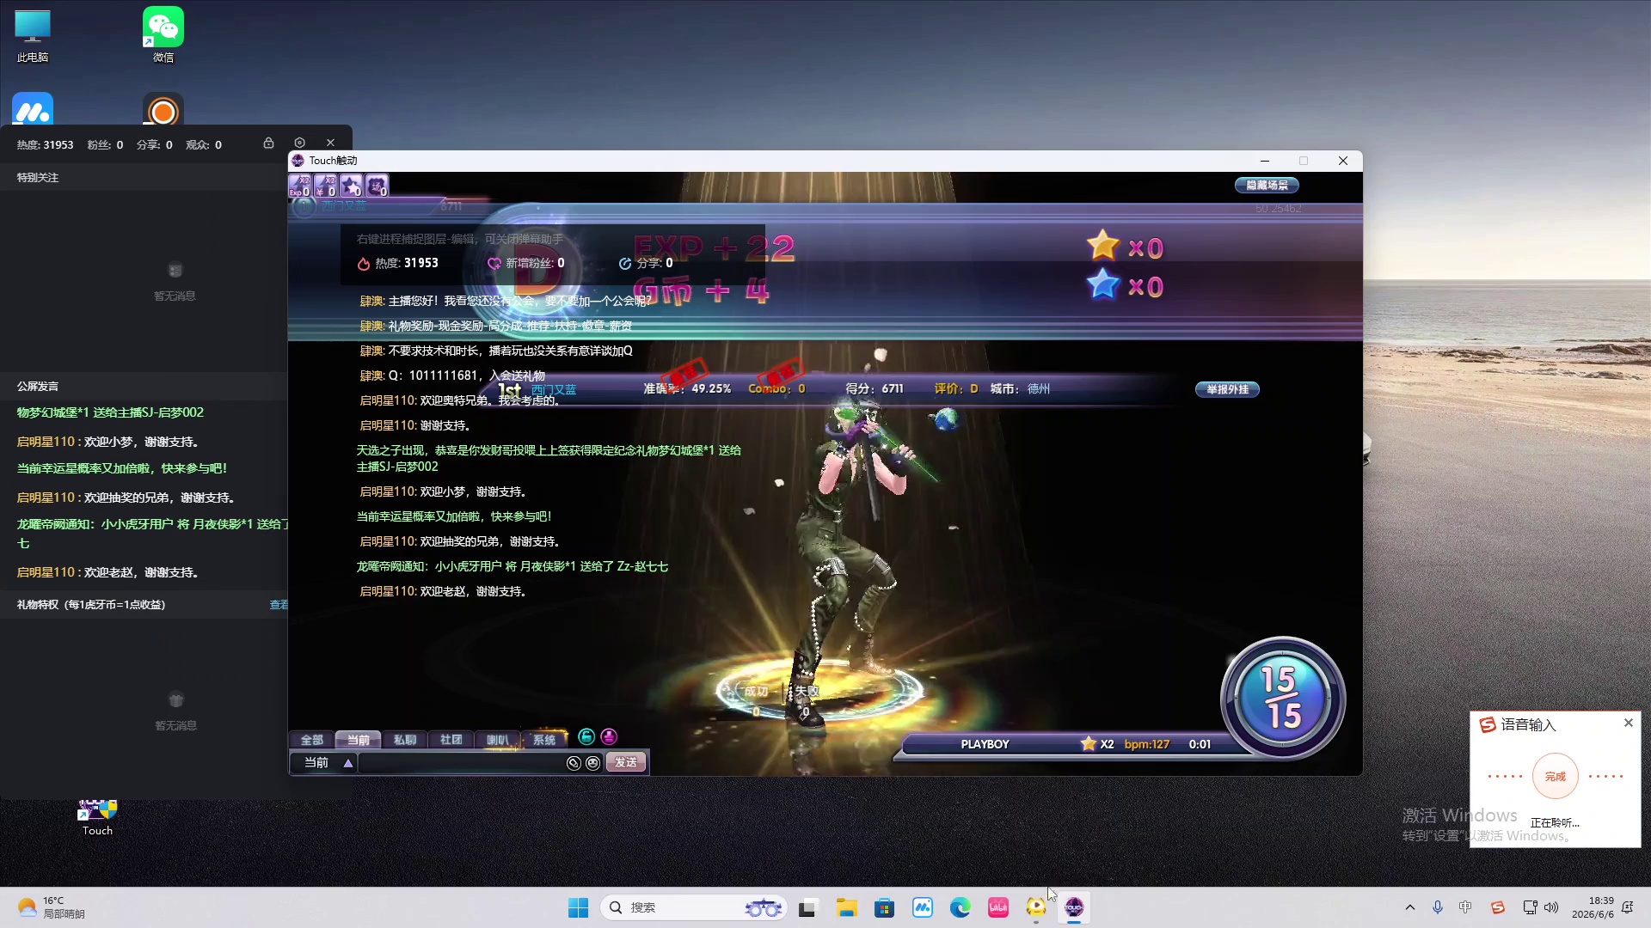Click the 举报外挂 report cheat button
The height and width of the screenshot is (928, 1651).
pos(1227,389)
